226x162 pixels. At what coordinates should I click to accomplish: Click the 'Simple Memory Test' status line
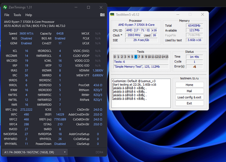[x=141, y=67]
